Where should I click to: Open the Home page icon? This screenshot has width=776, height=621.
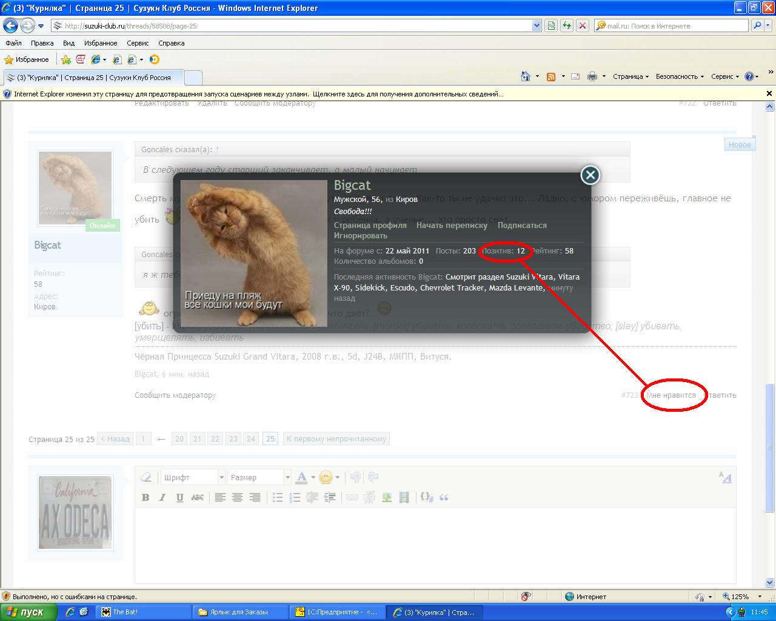pyautogui.click(x=526, y=76)
